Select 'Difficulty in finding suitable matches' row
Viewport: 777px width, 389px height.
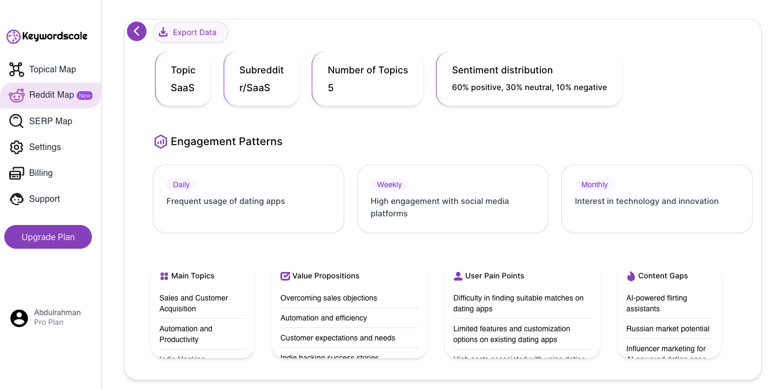click(523, 303)
